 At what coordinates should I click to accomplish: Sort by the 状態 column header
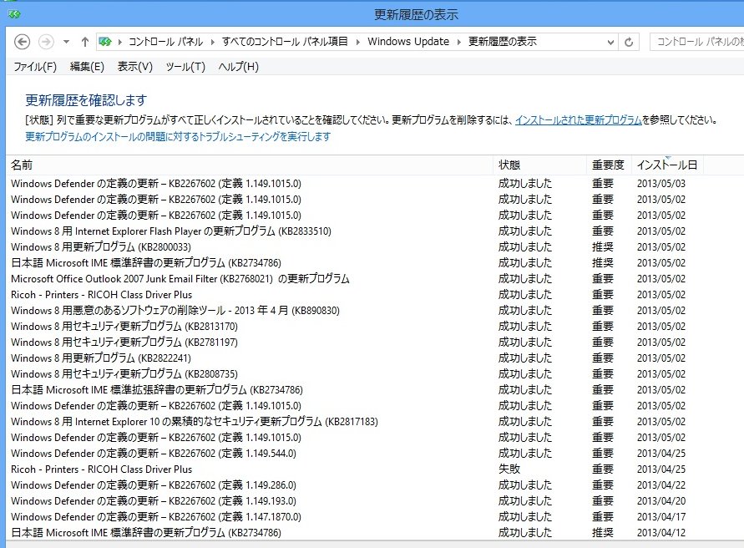(540, 165)
